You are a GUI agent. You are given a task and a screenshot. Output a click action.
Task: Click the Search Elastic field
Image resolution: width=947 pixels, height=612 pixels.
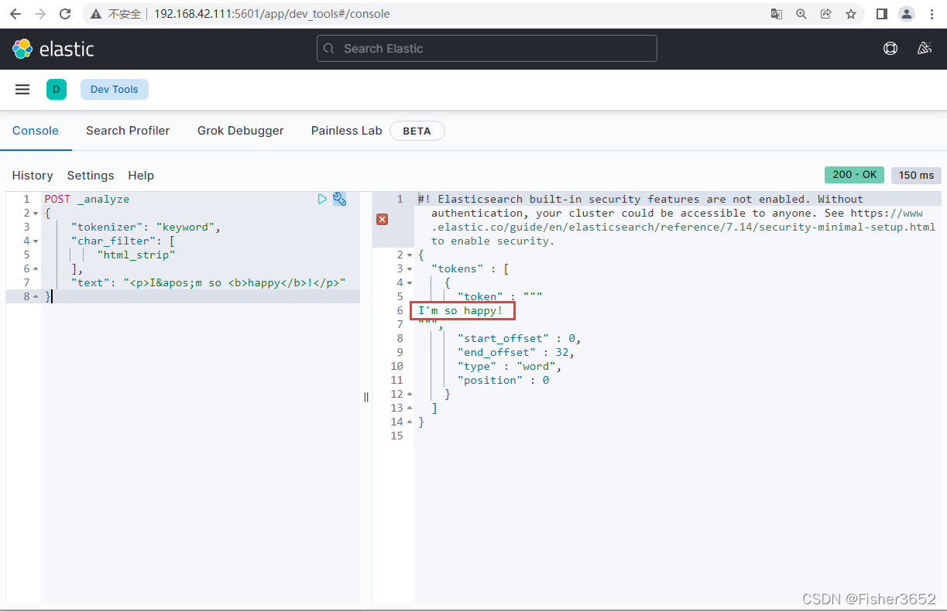487,48
